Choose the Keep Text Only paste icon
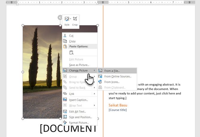 [71, 52]
